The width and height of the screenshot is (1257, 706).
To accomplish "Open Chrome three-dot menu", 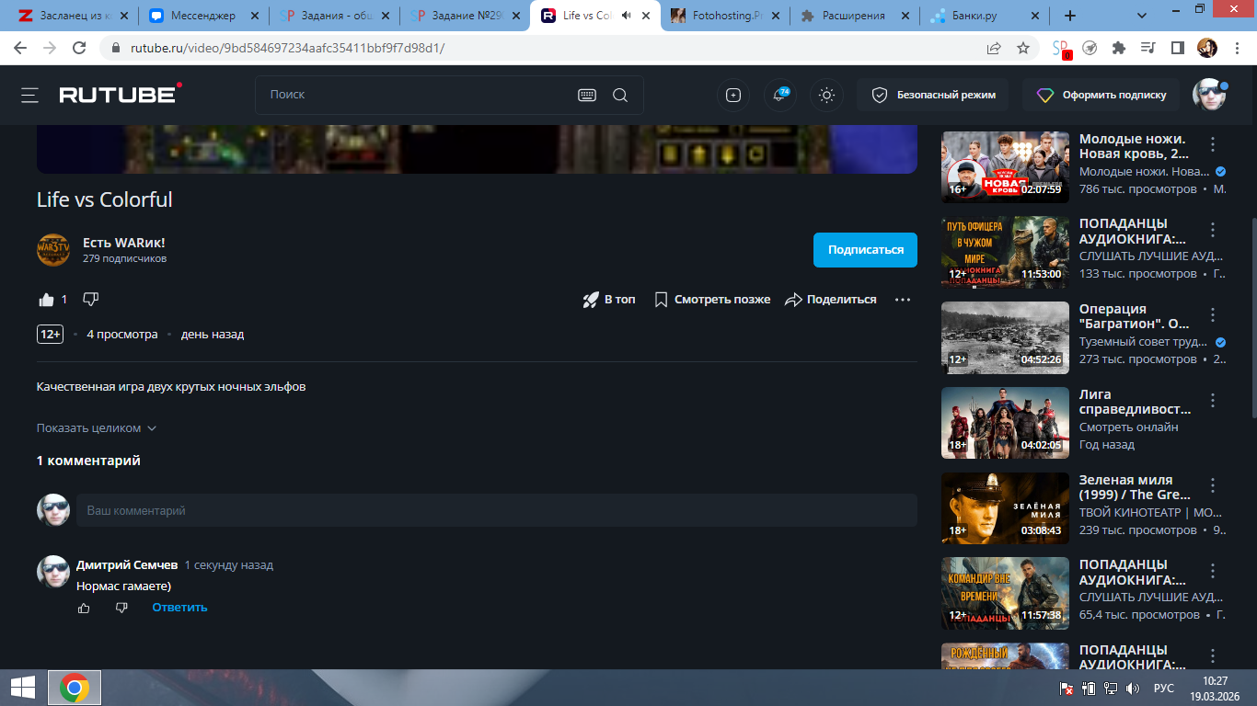I will 1236,48.
